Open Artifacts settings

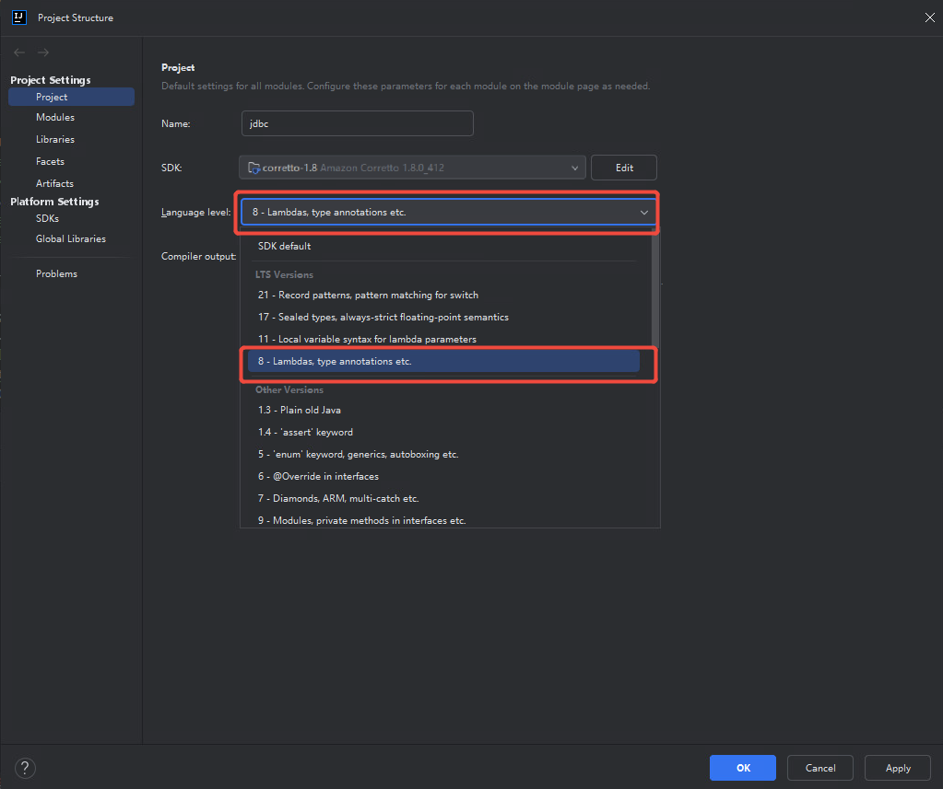[54, 183]
